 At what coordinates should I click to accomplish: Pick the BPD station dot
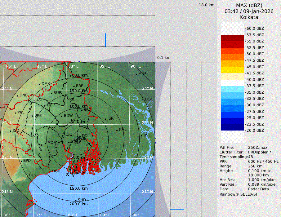click(21, 161)
